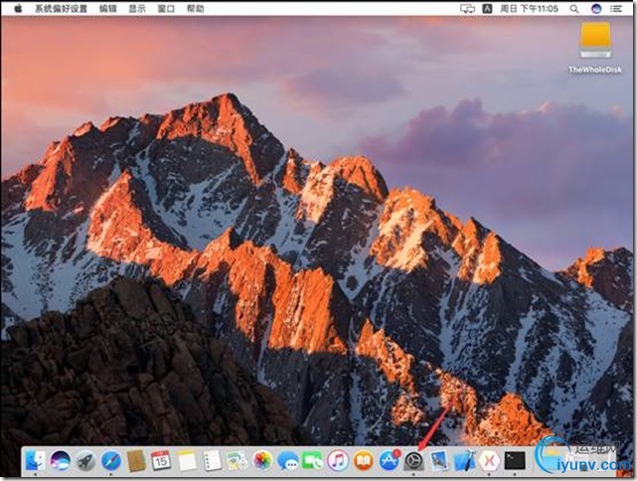Launch Siri from the Dock
Image resolution: width=637 pixels, height=481 pixels.
pos(61,461)
